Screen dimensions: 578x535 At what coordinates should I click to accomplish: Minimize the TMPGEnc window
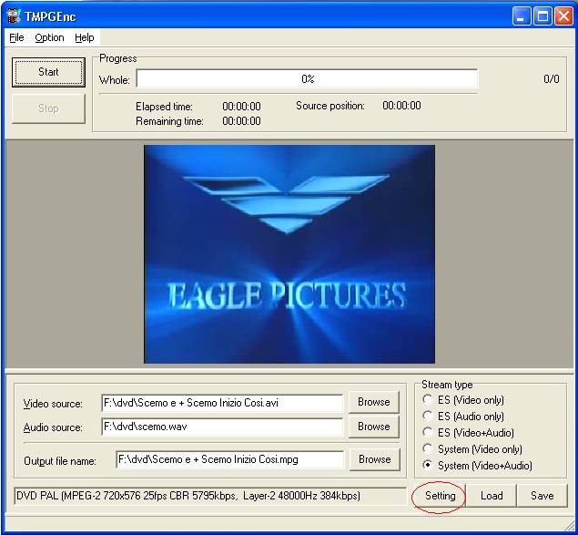pyautogui.click(x=521, y=16)
